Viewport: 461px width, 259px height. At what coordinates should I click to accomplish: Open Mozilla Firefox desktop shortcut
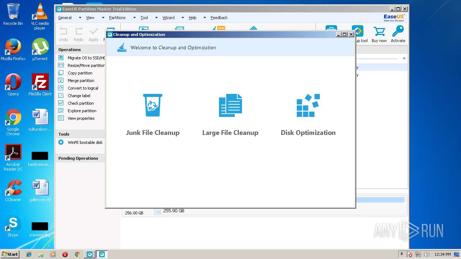[13, 50]
